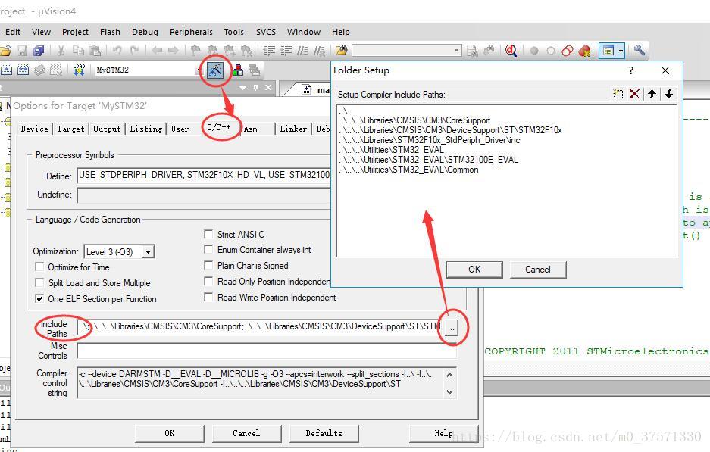Click OK in Options for Target dialog

coord(170,433)
